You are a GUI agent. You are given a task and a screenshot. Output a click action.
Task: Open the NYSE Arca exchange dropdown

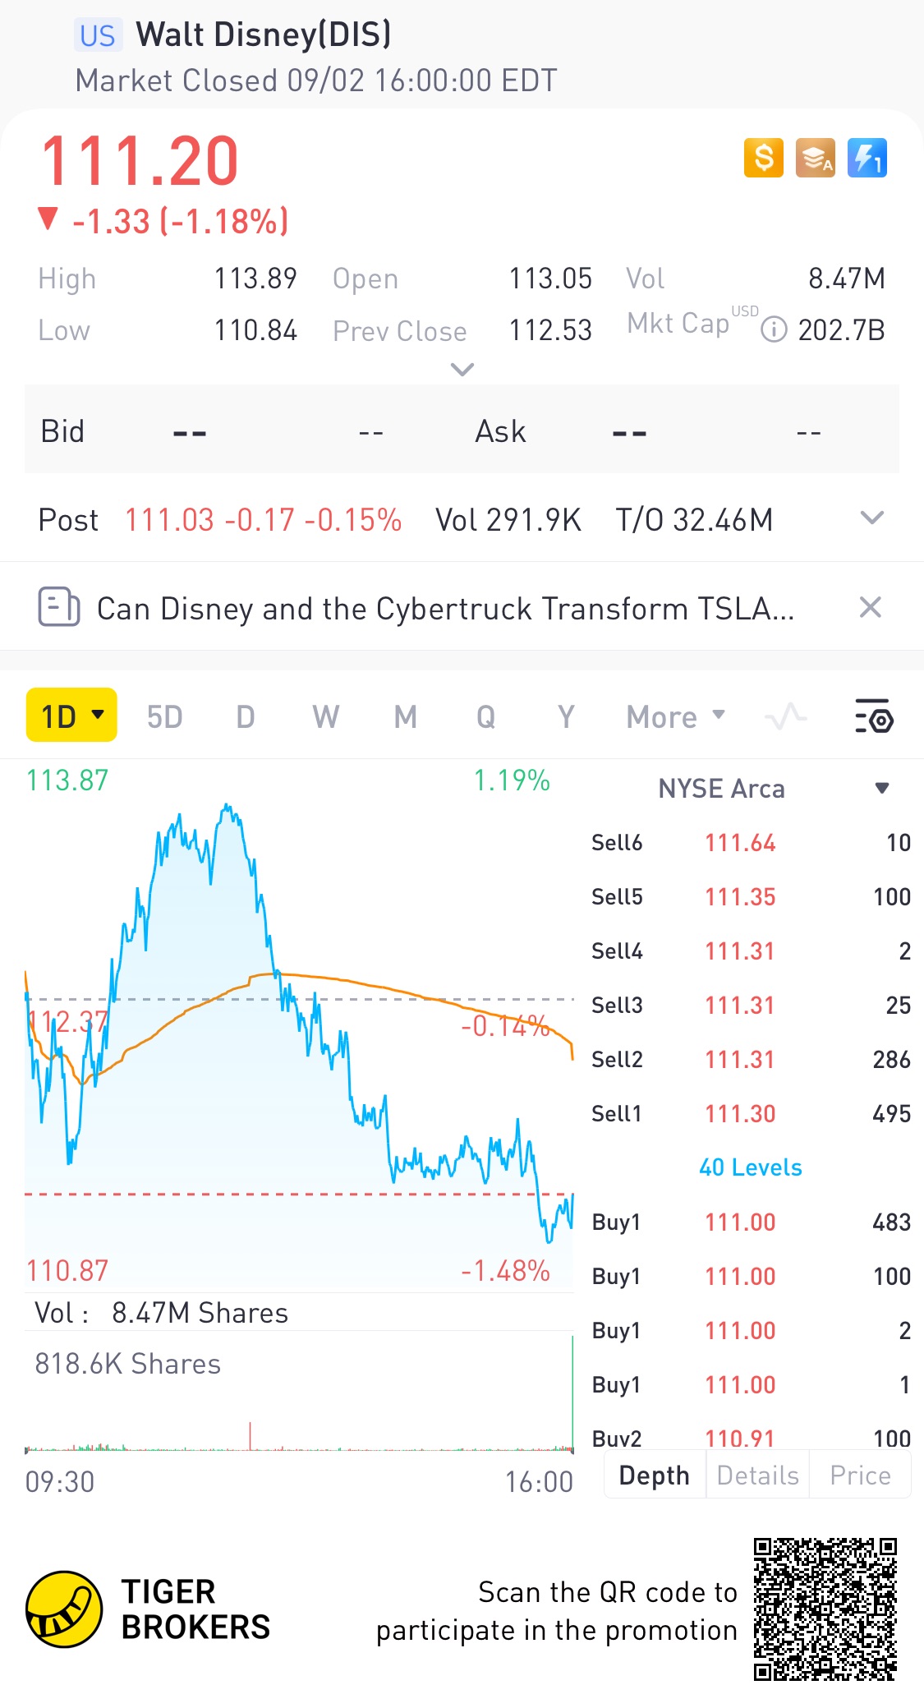pos(882,789)
